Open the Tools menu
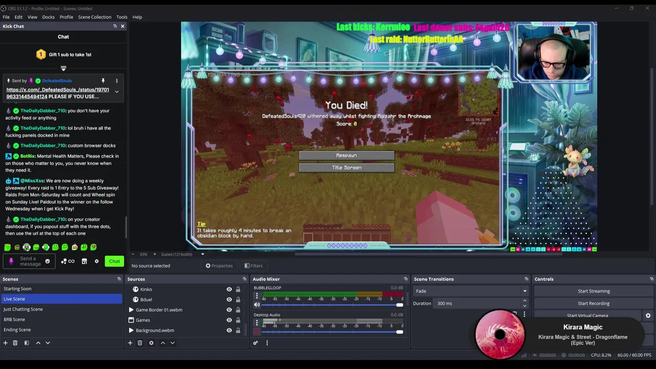656x369 pixels. tap(121, 17)
